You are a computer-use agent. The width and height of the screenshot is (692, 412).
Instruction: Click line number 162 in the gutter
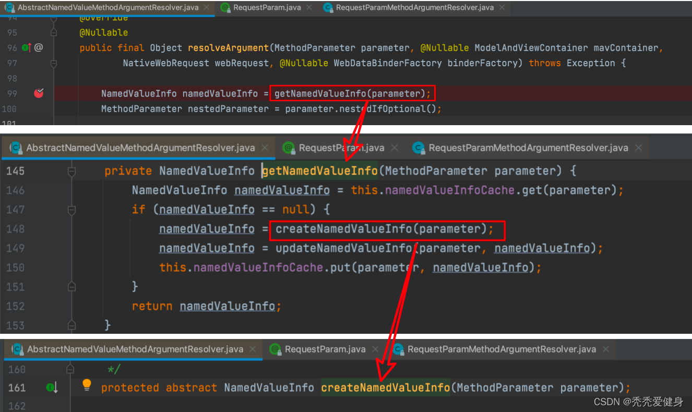point(17,405)
